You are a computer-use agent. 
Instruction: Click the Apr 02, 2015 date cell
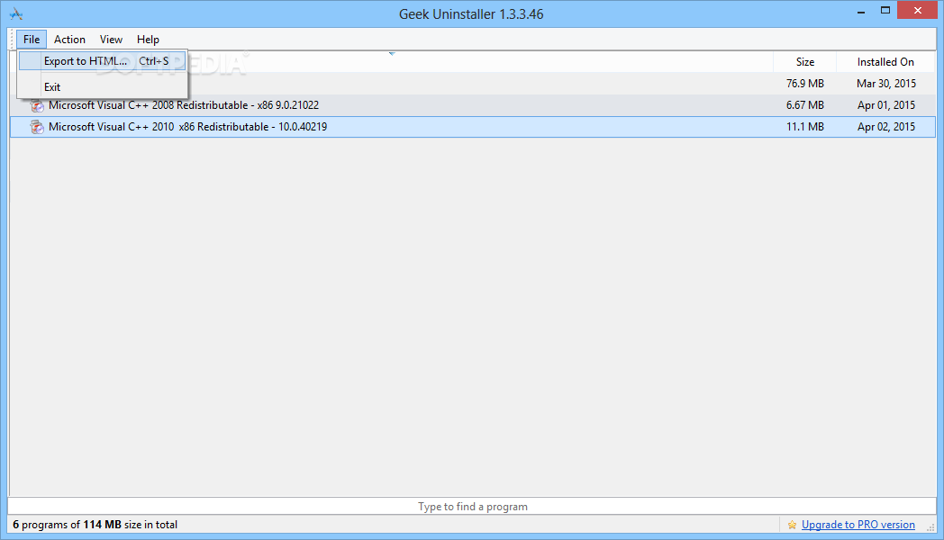[x=886, y=127]
